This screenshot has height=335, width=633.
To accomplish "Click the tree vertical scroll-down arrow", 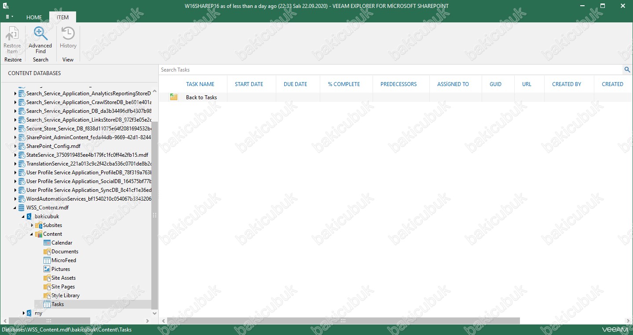I will coord(154,313).
